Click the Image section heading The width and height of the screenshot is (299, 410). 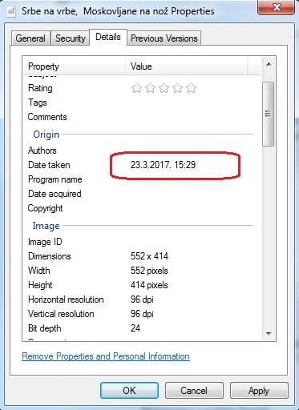(x=46, y=226)
